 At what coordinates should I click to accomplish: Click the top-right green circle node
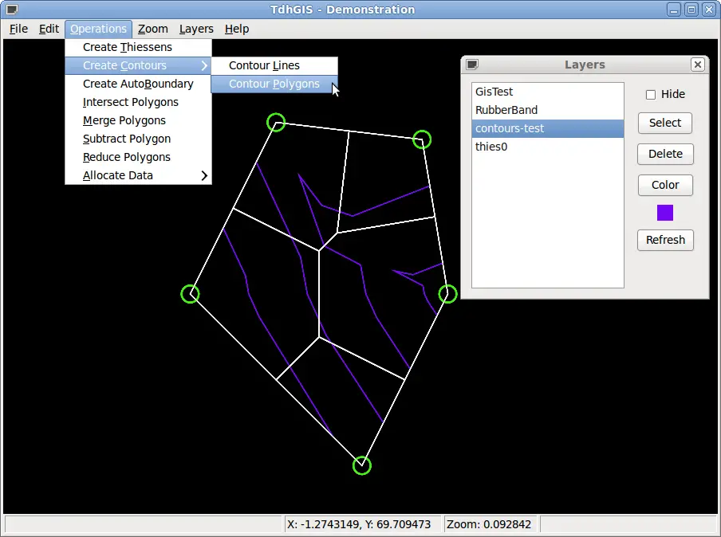click(x=422, y=139)
